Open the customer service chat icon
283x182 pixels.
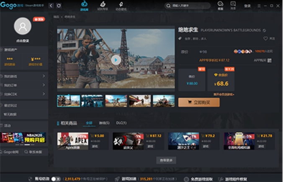[x=220, y=4]
